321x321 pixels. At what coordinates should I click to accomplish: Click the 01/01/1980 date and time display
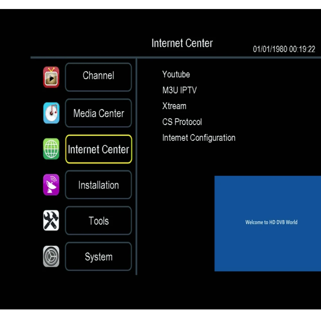coord(284,49)
